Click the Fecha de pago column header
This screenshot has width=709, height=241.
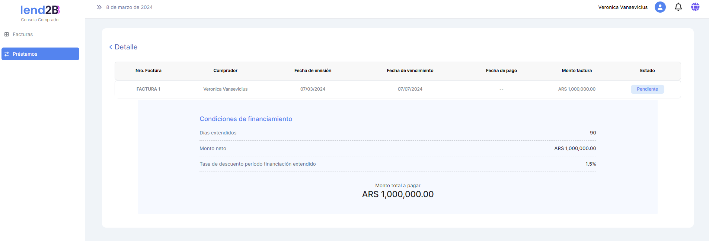(x=501, y=71)
